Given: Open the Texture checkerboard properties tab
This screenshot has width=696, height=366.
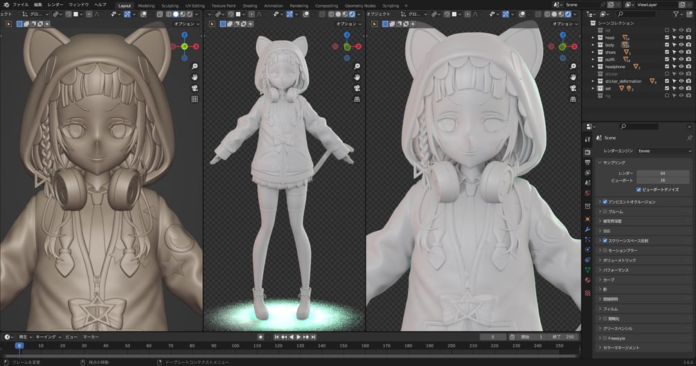Looking at the screenshot, I should 588,293.
